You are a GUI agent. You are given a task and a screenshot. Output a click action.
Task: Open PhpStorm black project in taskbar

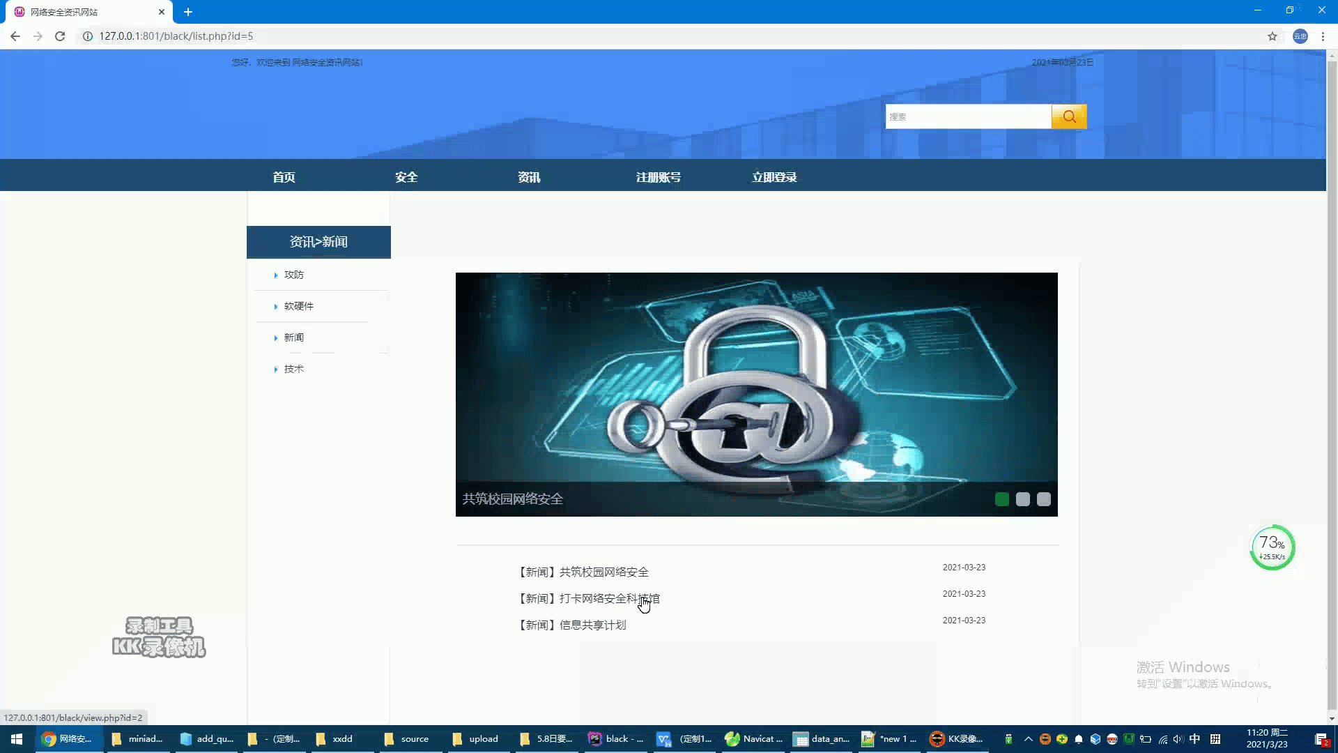[x=616, y=739]
